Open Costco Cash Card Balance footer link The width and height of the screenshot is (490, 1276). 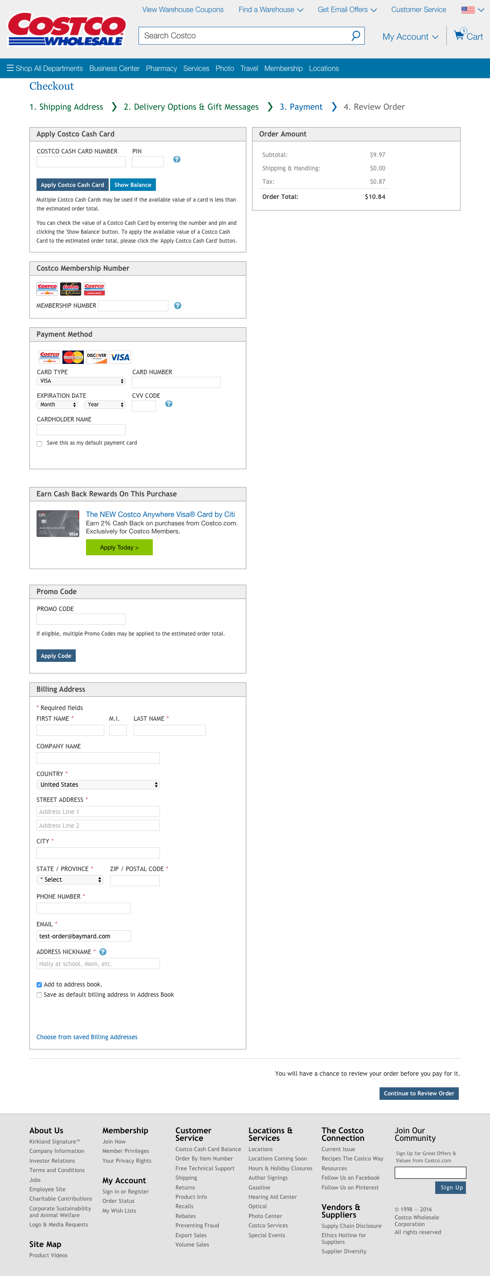208,1149
